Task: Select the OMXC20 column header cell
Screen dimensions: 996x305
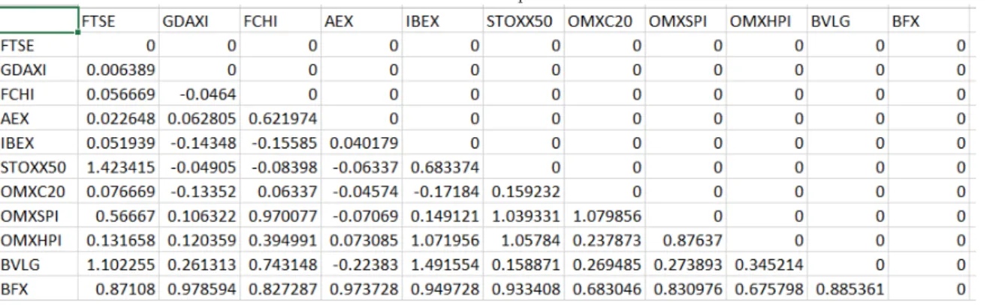Action: click(604, 21)
